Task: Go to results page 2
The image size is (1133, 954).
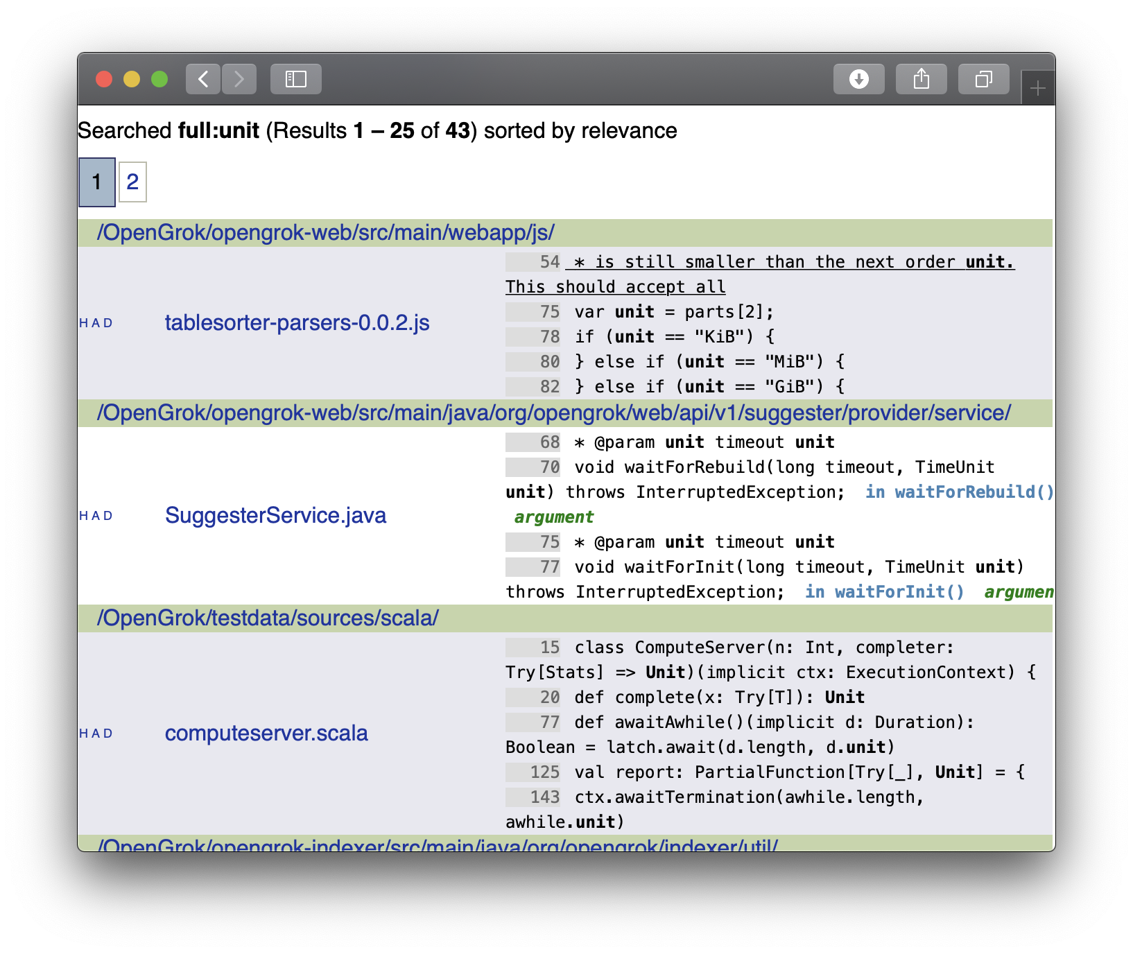Action: coord(132,182)
